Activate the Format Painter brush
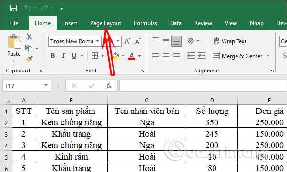287x172 pixels. pyautogui.click(x=29, y=59)
